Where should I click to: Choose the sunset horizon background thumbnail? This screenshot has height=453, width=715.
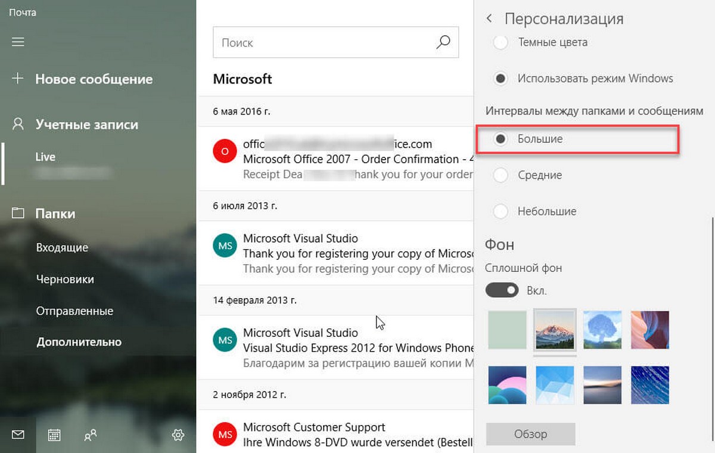tap(602, 386)
